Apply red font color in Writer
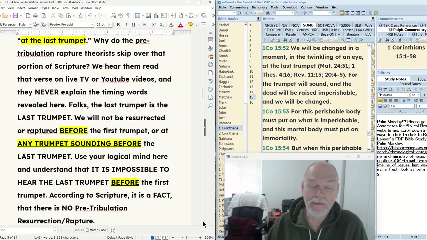Viewport: 427px width, 240px height. (x=180, y=25)
